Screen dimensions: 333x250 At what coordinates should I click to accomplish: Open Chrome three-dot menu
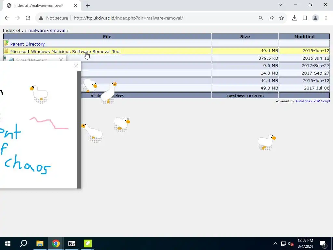coord(326,18)
